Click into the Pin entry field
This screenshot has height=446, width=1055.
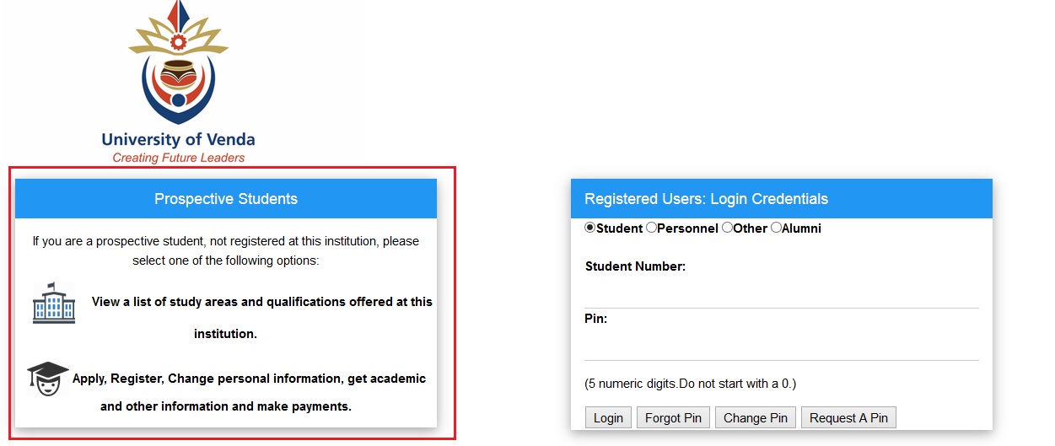click(781, 347)
